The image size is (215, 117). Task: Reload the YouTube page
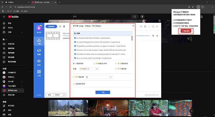[x=10, y=7]
